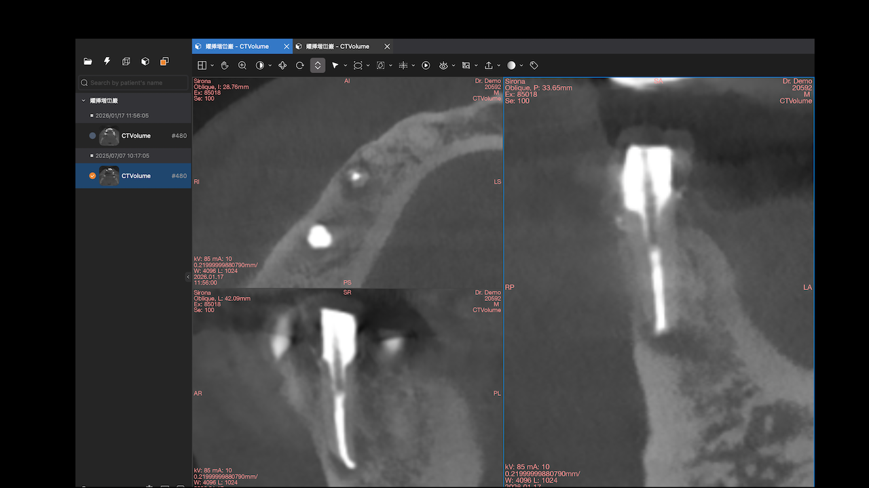This screenshot has width=869, height=488.
Task: Click the rotate/reset arrow icon
Action: pos(300,65)
